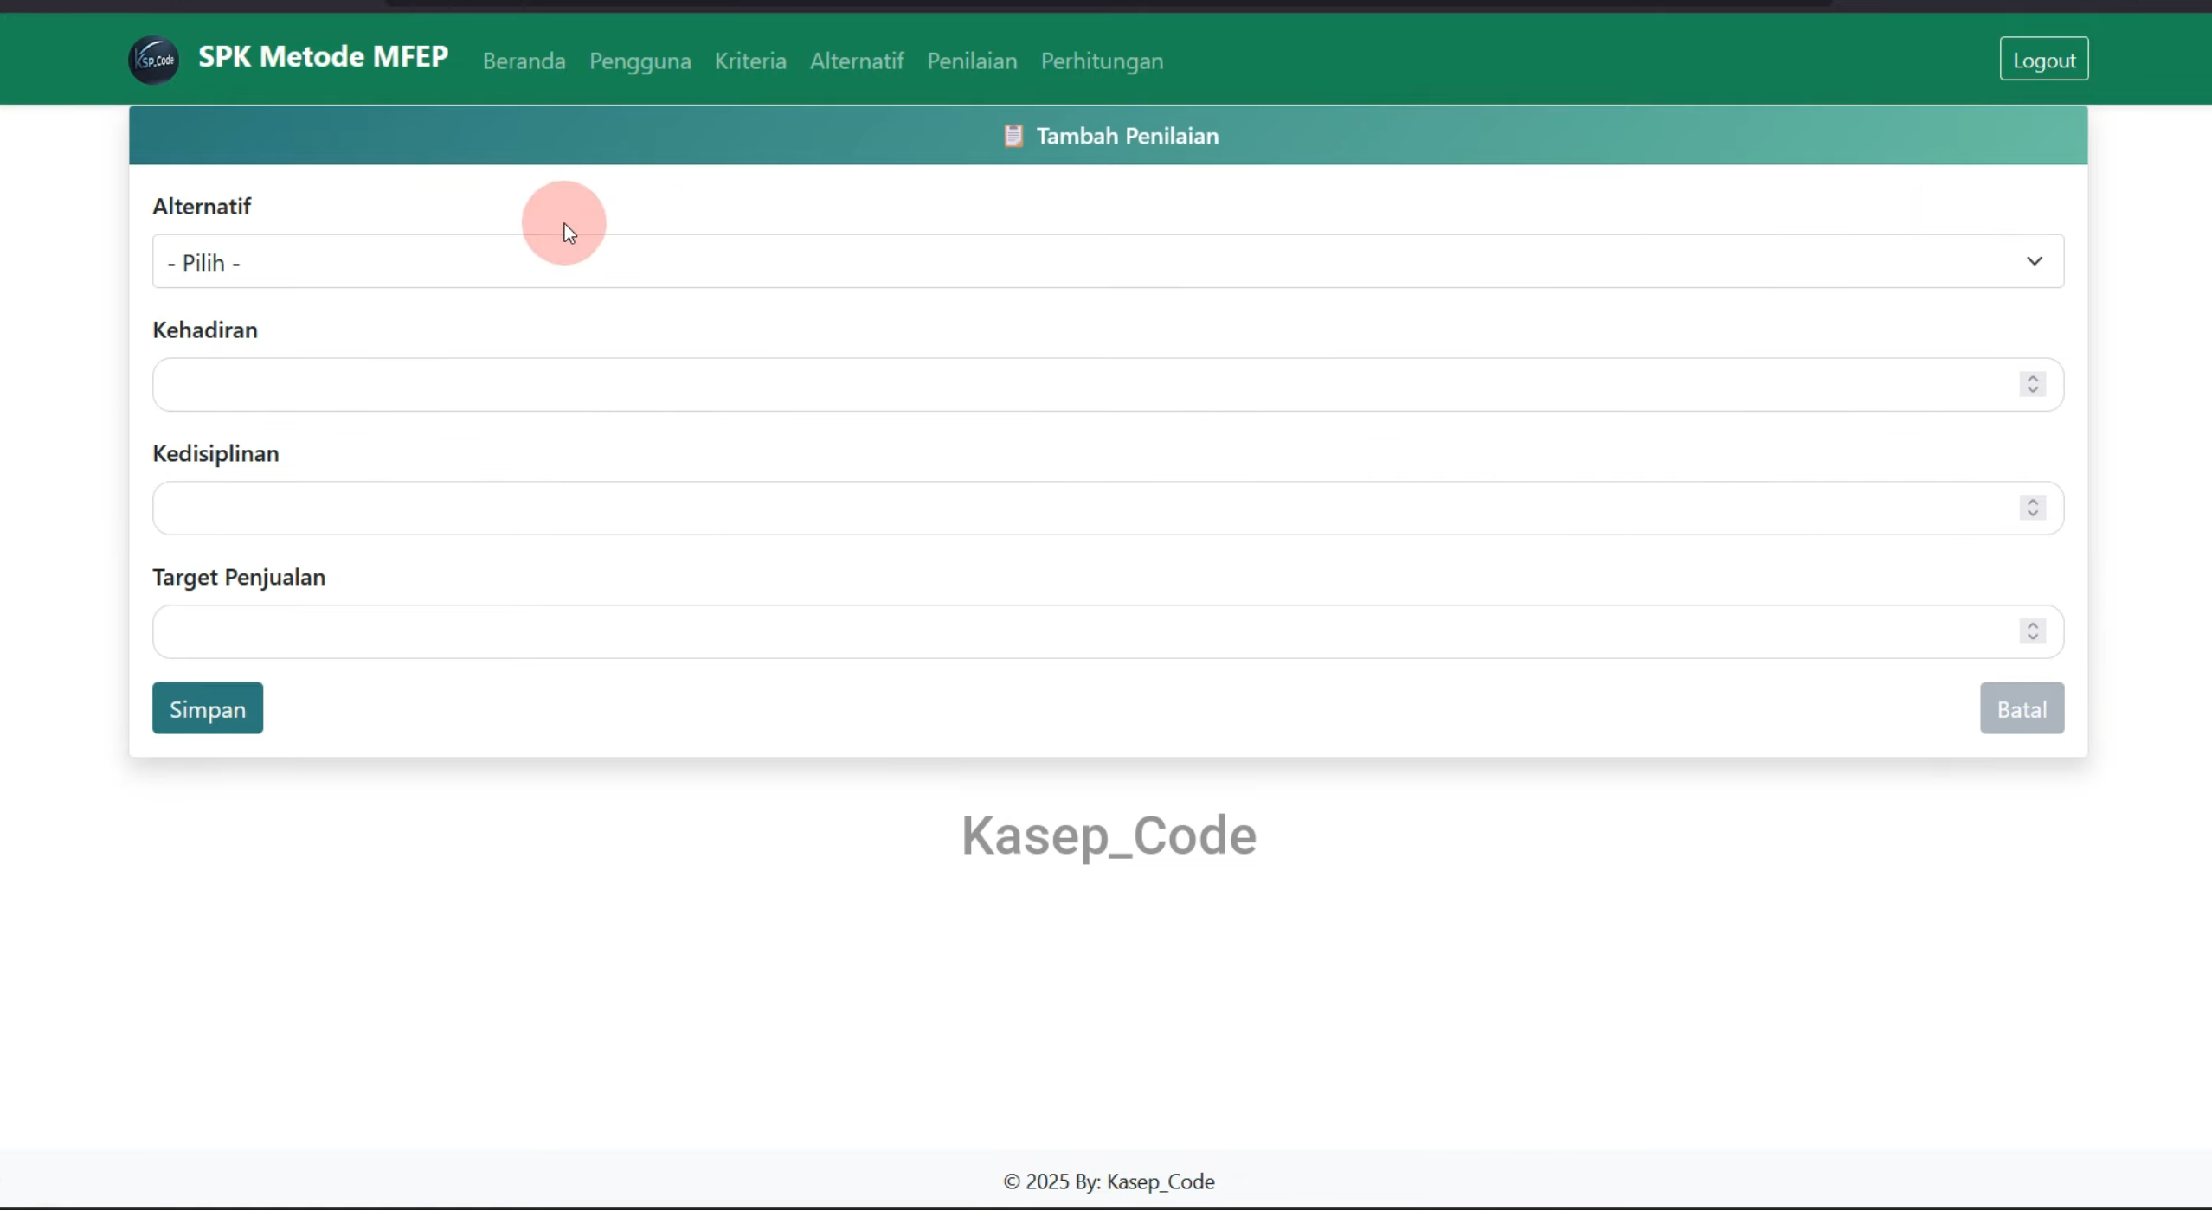The image size is (2212, 1210).
Task: Open the Pengguna menu
Action: pyautogui.click(x=640, y=61)
